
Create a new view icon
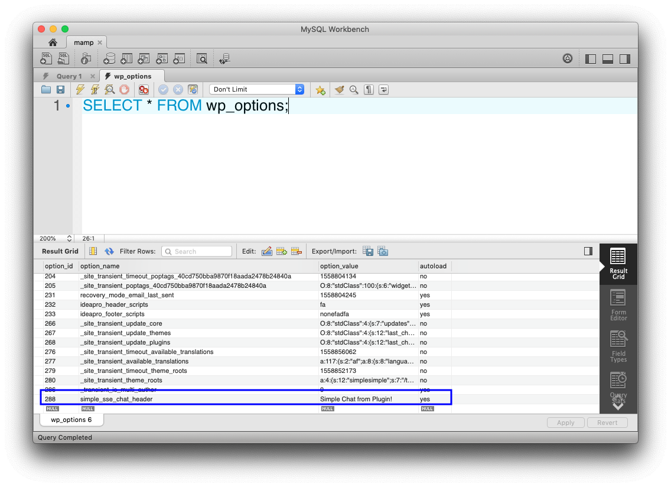(x=144, y=59)
